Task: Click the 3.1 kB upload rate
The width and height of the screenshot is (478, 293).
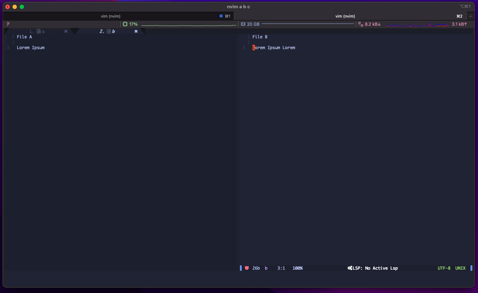Action: pos(459,24)
